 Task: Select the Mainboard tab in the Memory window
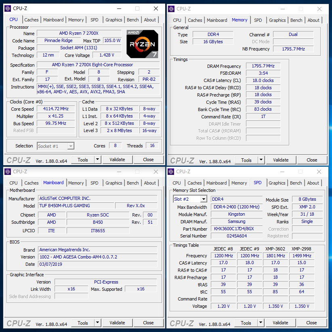pyautogui.click(x=217, y=20)
